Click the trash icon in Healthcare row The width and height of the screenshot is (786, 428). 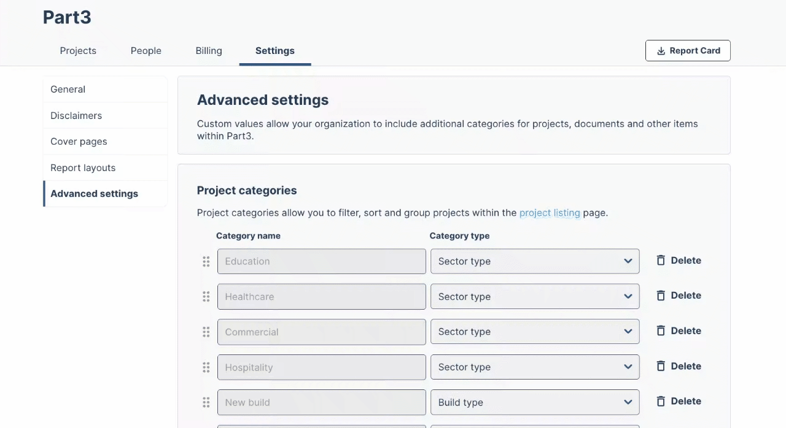[x=661, y=296]
